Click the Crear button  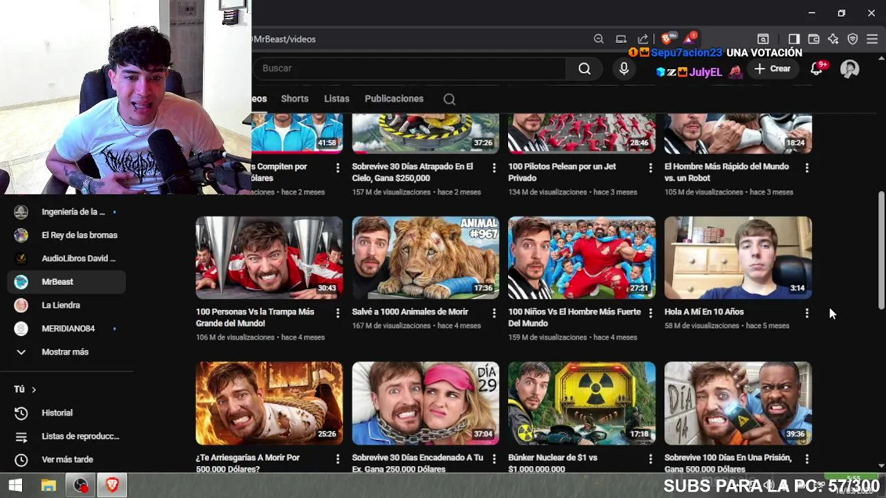[x=772, y=68]
